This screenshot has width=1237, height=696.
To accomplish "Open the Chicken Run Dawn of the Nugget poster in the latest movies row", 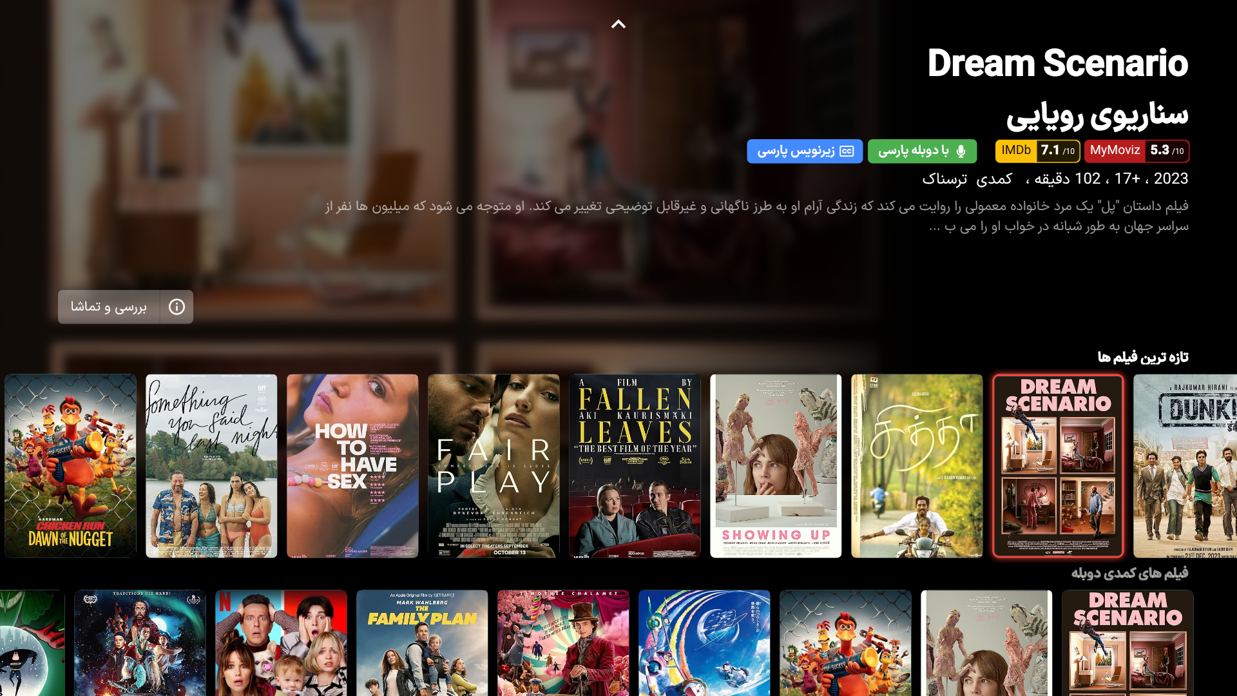I will click(x=70, y=465).
